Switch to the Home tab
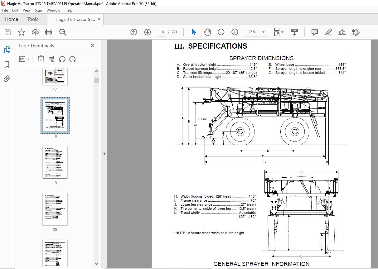Viewport: 378px width, 269px height. tap(12, 19)
